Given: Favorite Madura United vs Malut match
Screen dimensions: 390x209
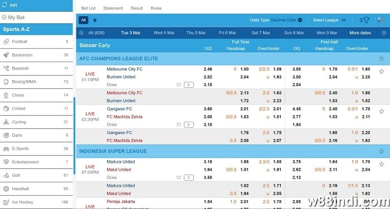Looking at the screenshot, I should 381,164.
